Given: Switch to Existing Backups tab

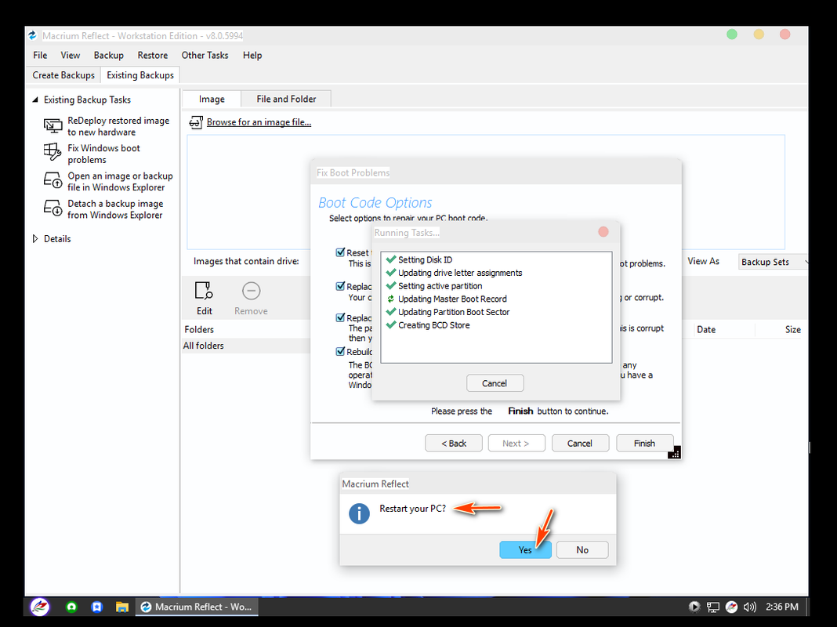Looking at the screenshot, I should click(x=140, y=75).
